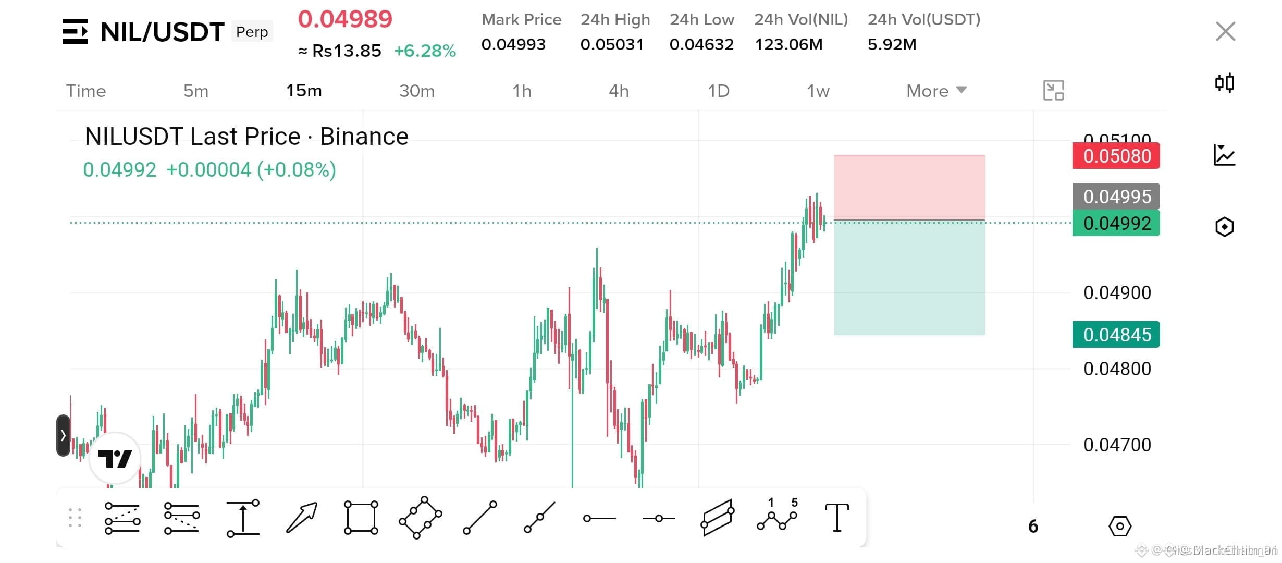
Task: Select the 5m interval
Action: tap(196, 91)
